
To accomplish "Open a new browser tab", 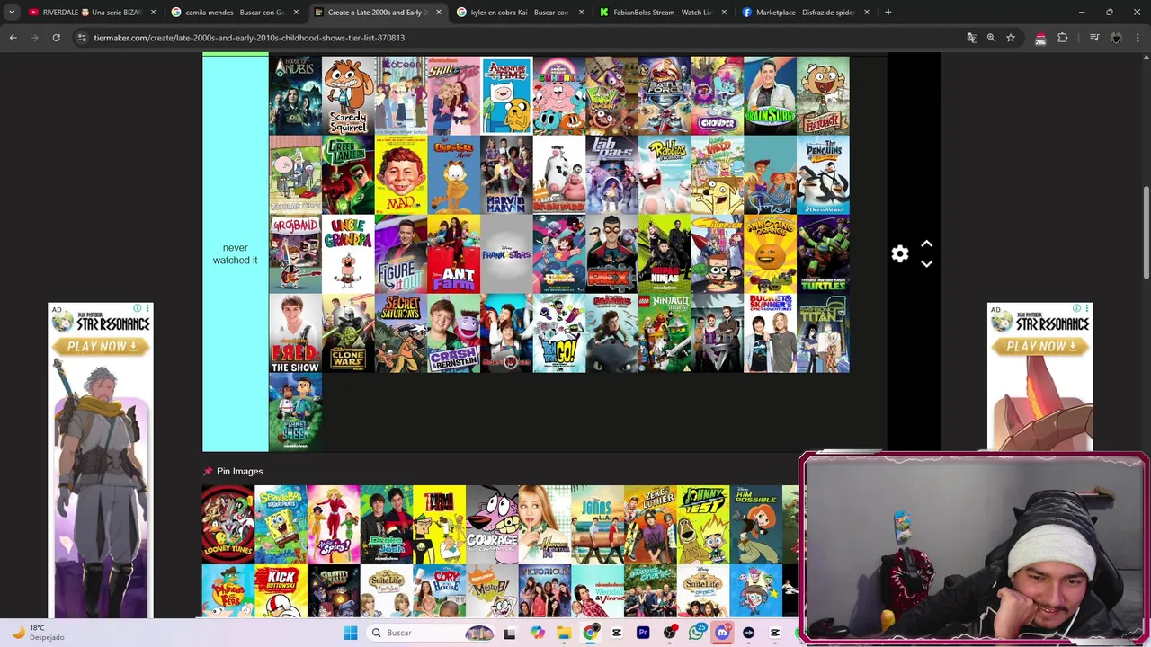I will click(888, 13).
